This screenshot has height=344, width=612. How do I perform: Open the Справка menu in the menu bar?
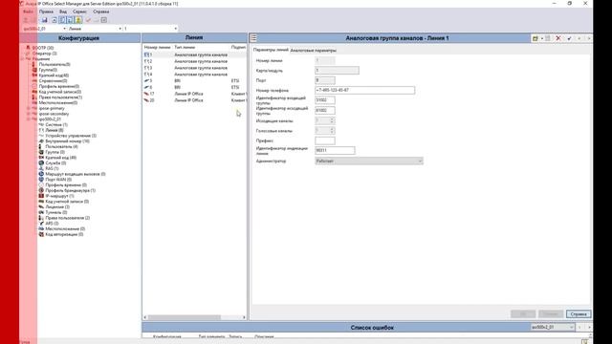[101, 11]
